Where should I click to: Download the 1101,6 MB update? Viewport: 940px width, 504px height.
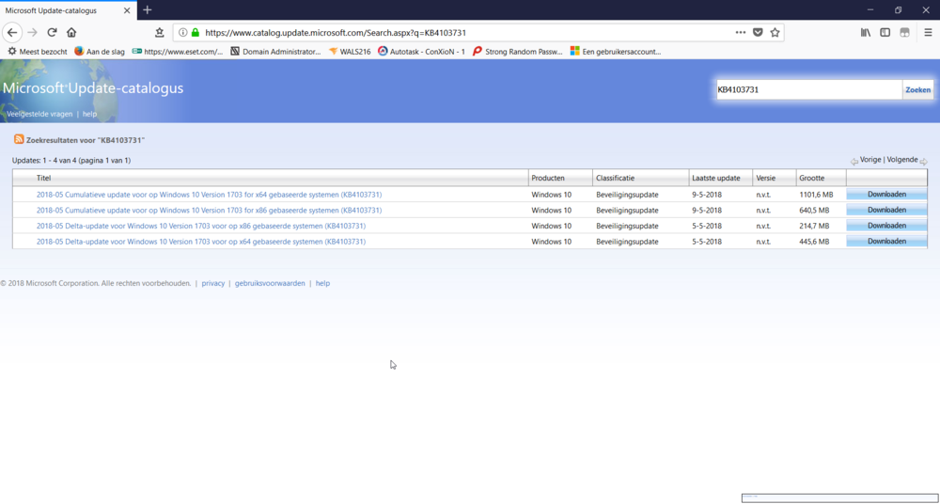point(886,195)
